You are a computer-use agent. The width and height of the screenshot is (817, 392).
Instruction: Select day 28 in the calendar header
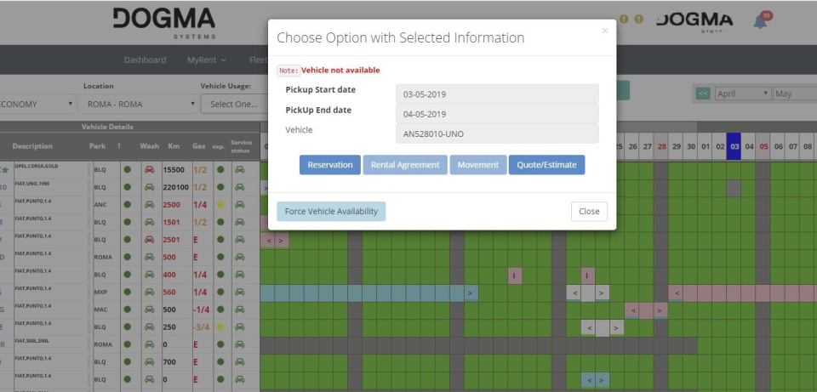pyautogui.click(x=662, y=147)
